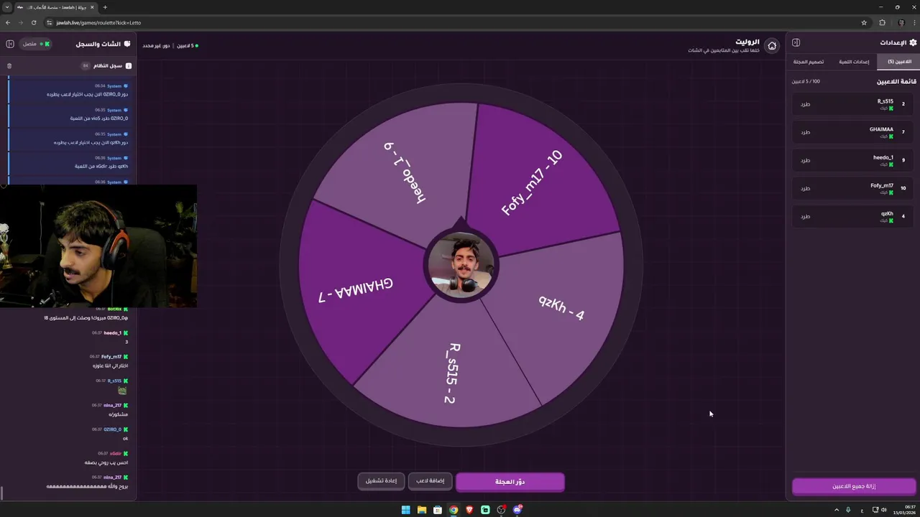
Task: Click the قائمة اللاعبين heading
Action: [x=896, y=81]
